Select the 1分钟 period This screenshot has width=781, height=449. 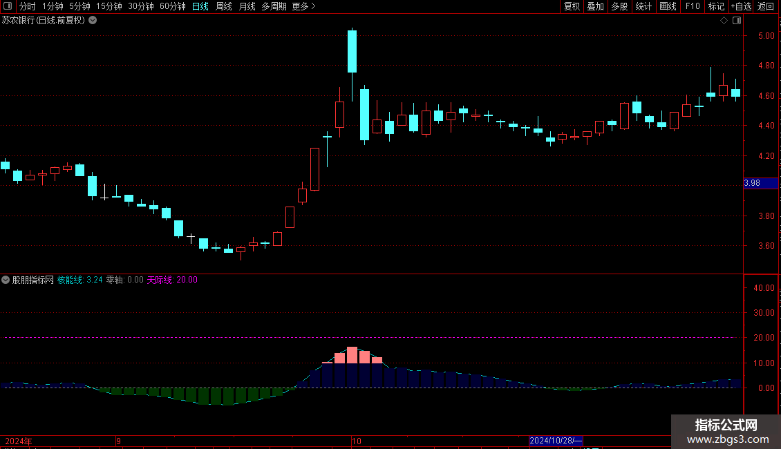coord(53,6)
